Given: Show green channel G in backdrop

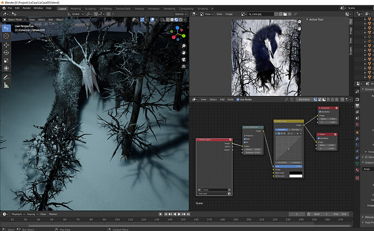Looking at the screenshot, I should (332, 100).
